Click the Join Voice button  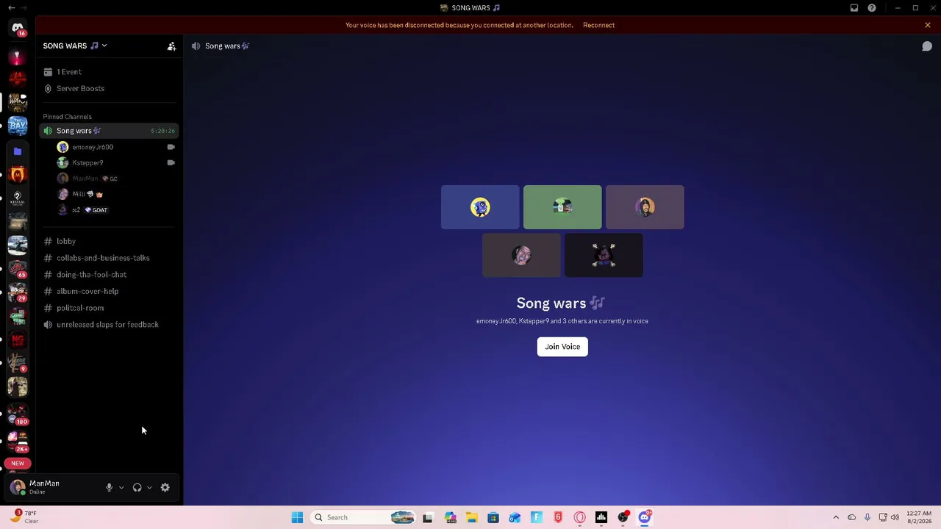pos(562,347)
